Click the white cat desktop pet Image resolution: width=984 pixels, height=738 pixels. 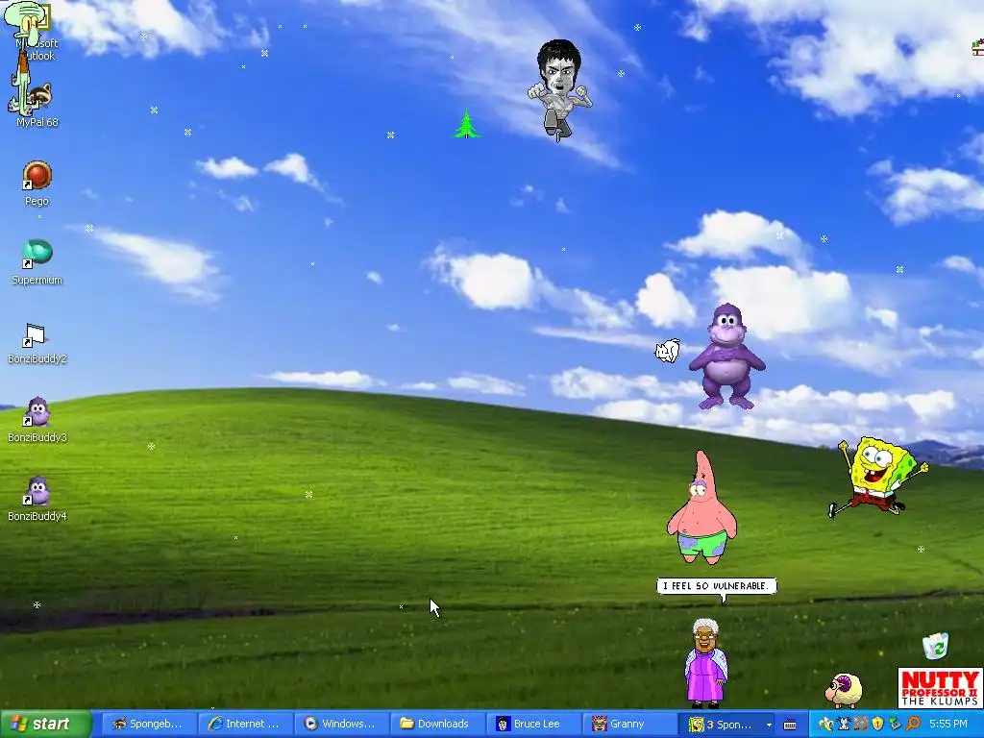tap(668, 351)
